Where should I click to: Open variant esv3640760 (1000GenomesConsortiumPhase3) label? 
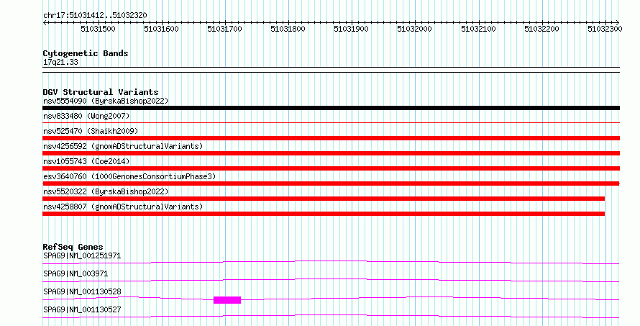tap(129, 176)
